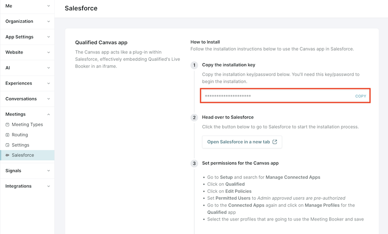Screen dimensions: 388x234
Task: Click the Routing icon in sidebar
Action: (7, 135)
